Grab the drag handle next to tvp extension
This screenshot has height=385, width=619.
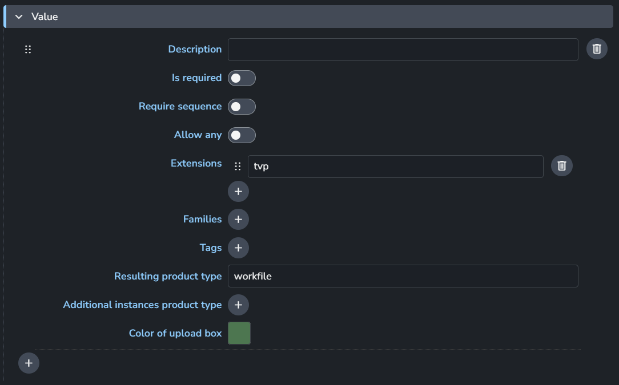pyautogui.click(x=238, y=167)
